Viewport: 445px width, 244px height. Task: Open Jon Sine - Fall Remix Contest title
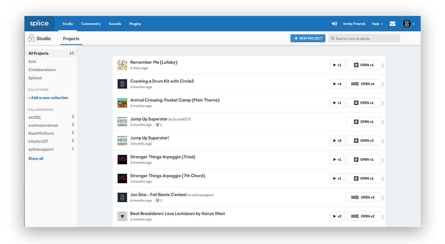159,195
